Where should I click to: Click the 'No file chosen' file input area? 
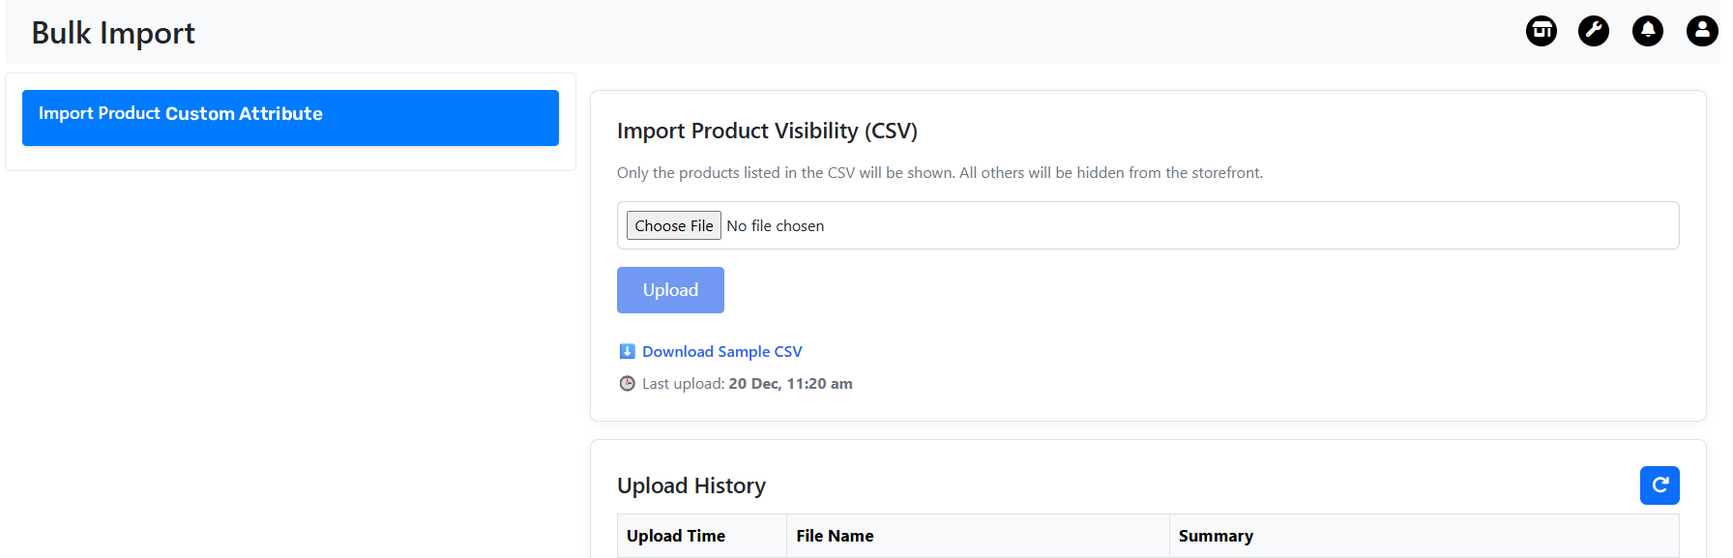tap(776, 226)
